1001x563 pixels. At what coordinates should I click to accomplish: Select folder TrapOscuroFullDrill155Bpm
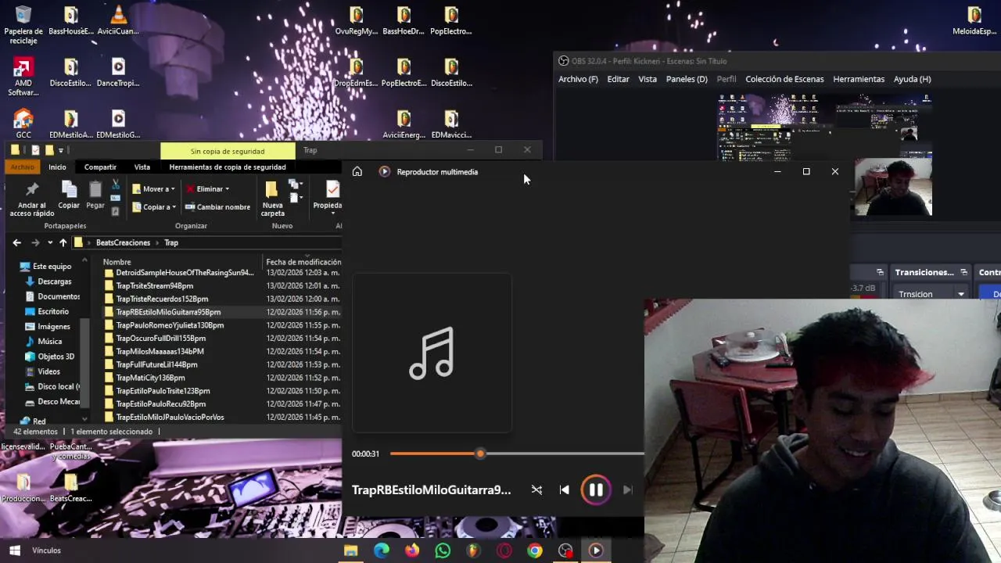coord(160,338)
